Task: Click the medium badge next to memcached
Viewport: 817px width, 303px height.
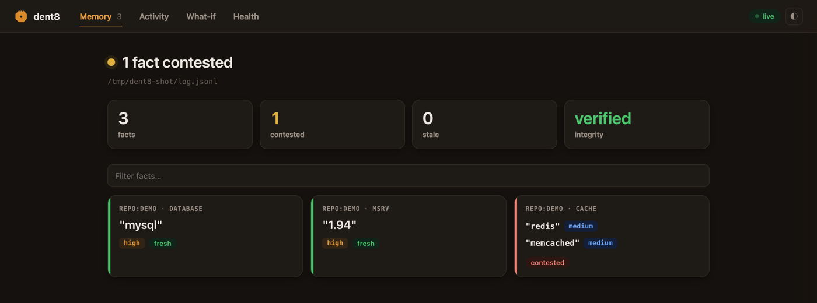Action: pyautogui.click(x=600, y=243)
